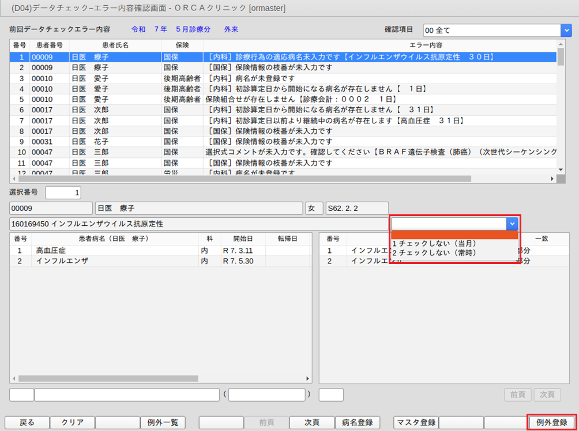The height and width of the screenshot is (431, 579).
Task: Click the 選択番号 input field
Action: pyautogui.click(x=63, y=192)
